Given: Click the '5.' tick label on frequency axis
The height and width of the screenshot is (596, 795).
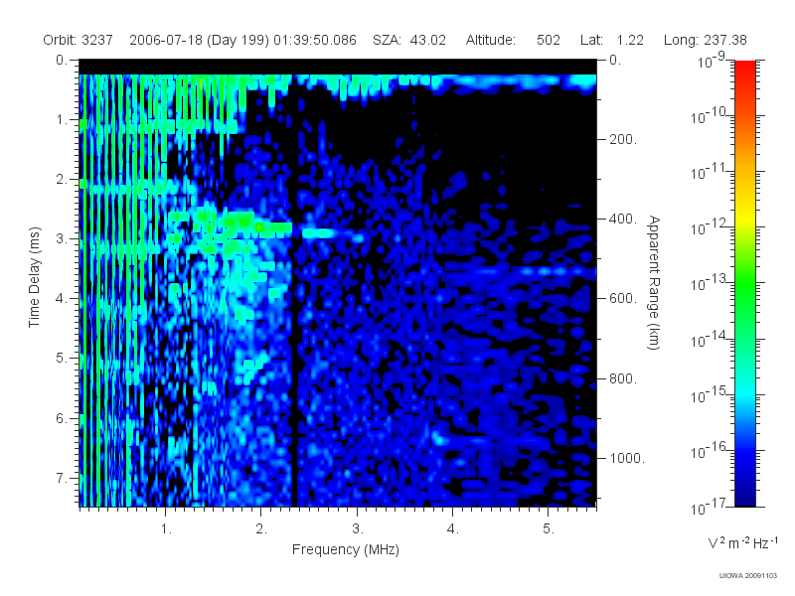Looking at the screenshot, I should click(x=549, y=529).
